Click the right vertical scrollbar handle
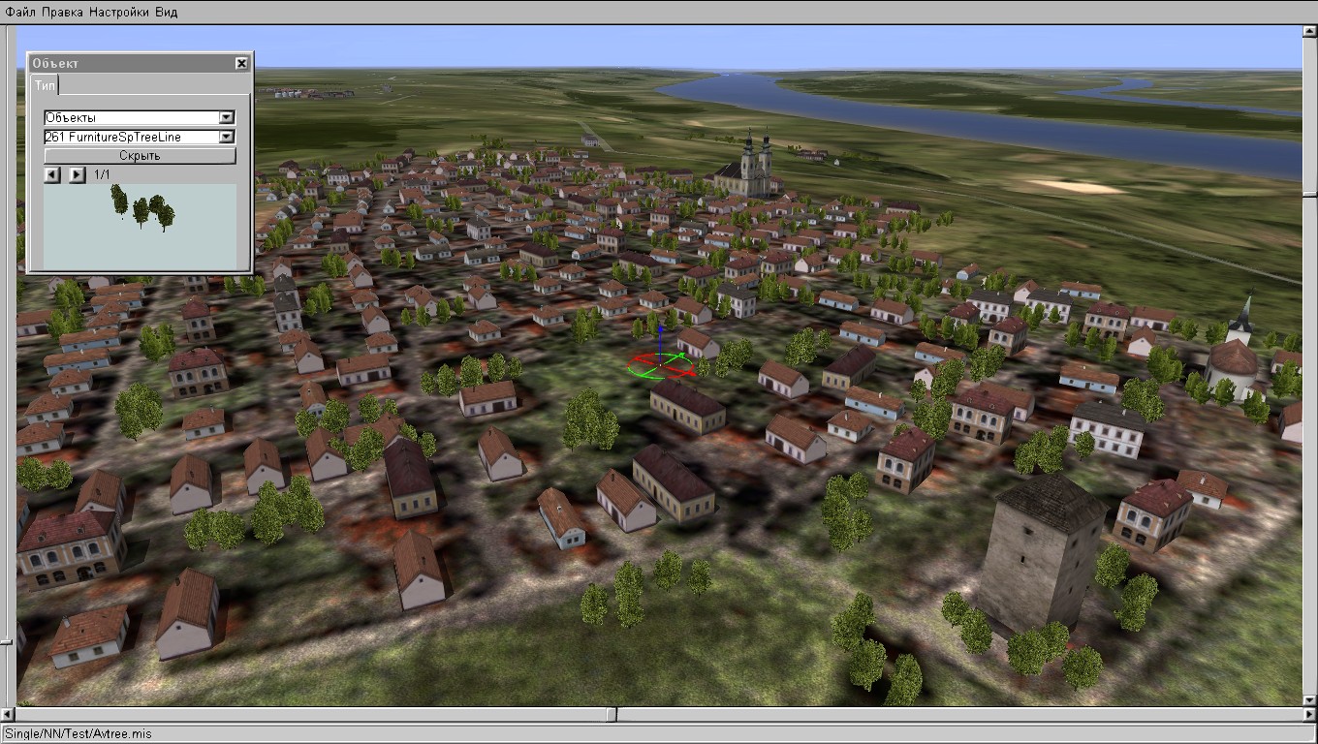The height and width of the screenshot is (744, 1318). point(1310,196)
